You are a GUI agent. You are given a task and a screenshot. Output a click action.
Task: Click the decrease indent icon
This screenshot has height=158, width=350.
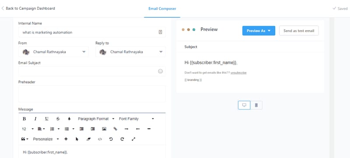pyautogui.click(x=81, y=129)
